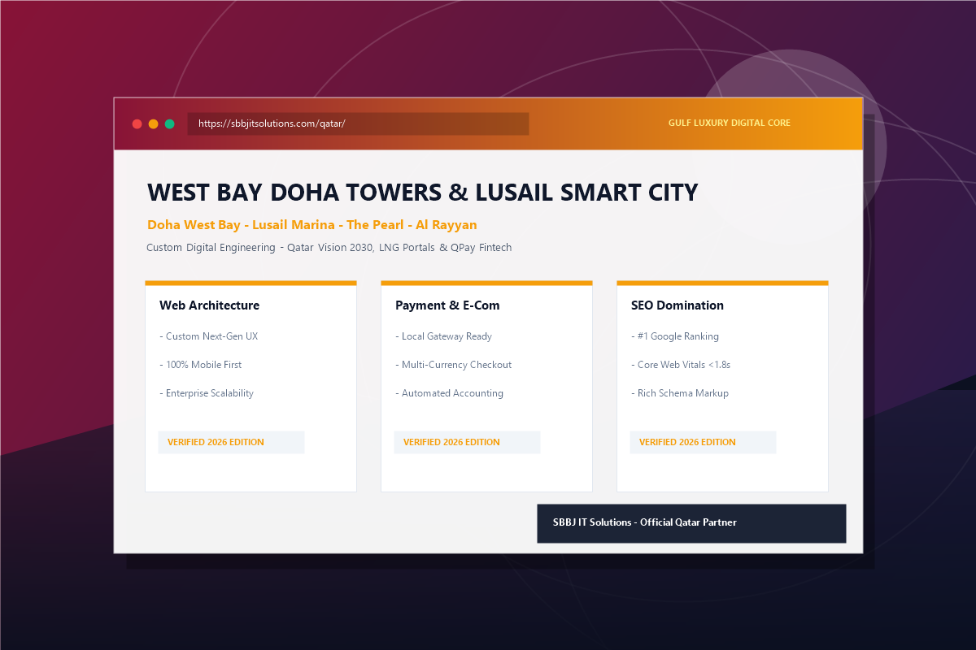Open the SEO Domination card title
This screenshot has height=650, width=976.
[678, 305]
